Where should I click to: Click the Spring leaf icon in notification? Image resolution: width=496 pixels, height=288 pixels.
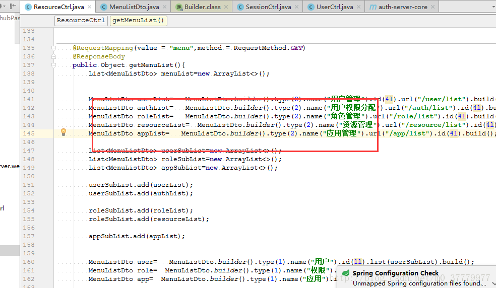click(x=346, y=273)
